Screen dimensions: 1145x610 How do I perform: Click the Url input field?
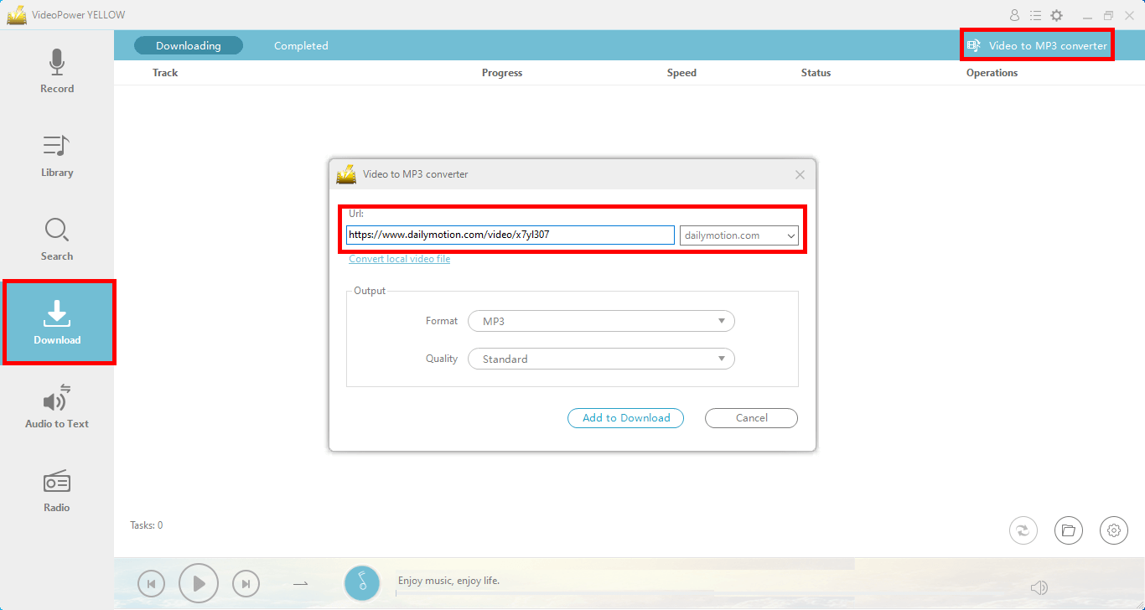tap(510, 235)
